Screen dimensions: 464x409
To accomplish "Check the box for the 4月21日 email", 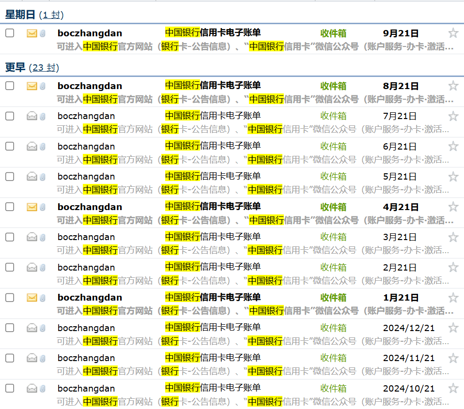I will [x=10, y=207].
